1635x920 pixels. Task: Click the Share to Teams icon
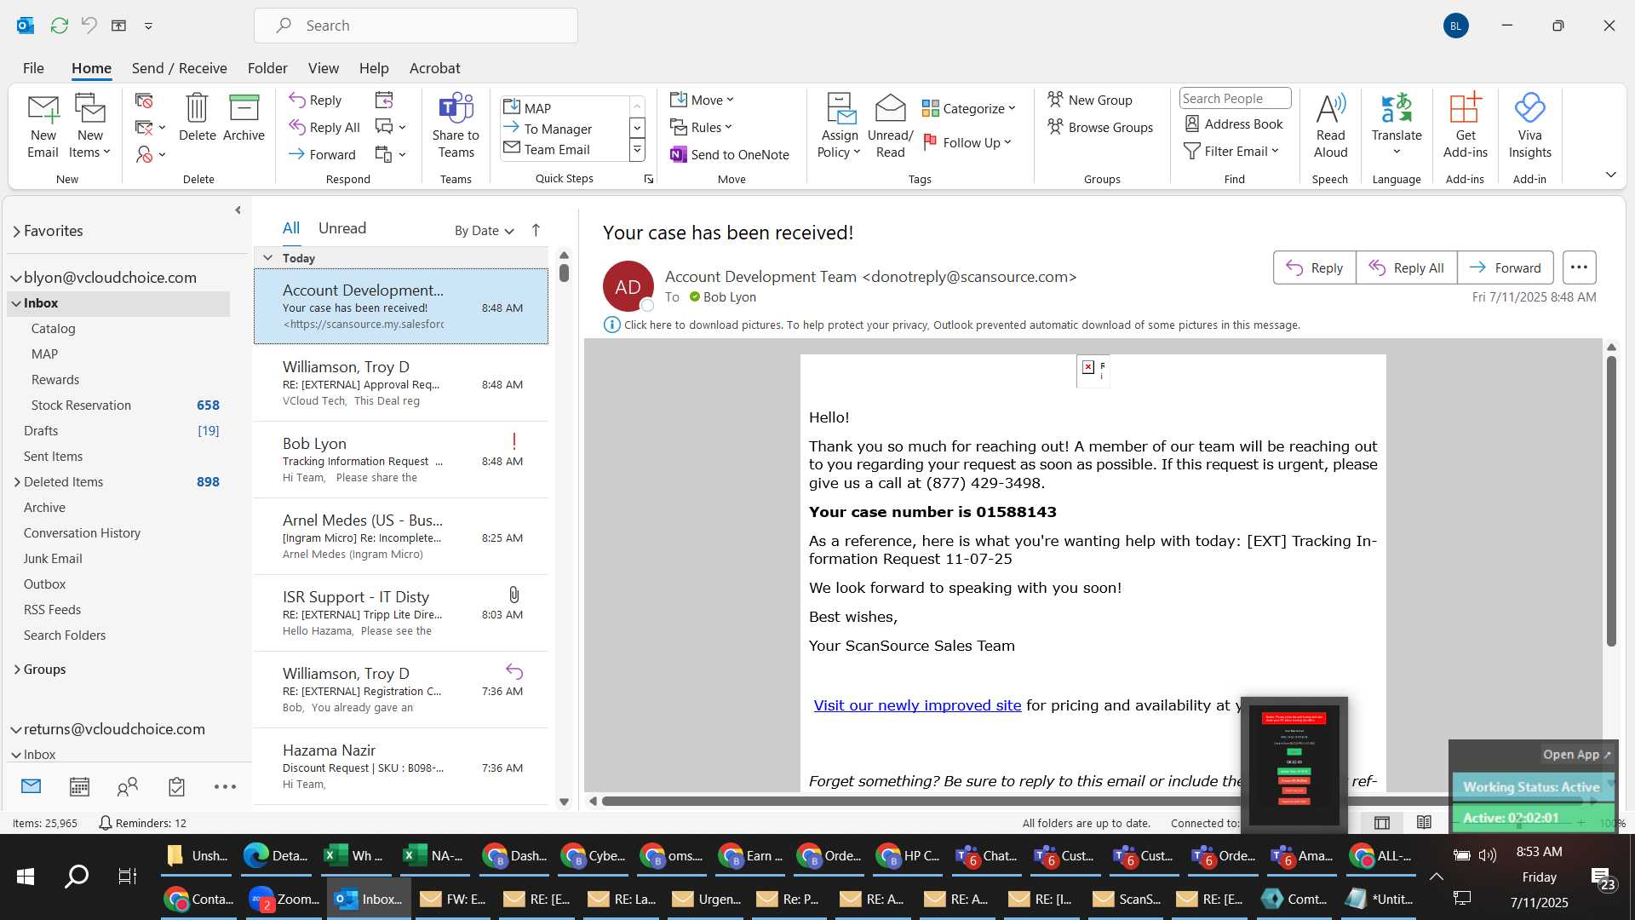pos(456,108)
